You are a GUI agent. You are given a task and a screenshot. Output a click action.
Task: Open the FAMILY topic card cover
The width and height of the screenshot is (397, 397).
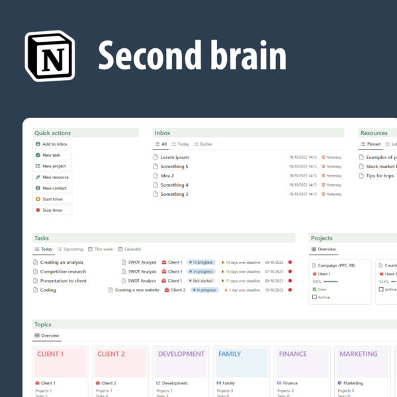242,363
